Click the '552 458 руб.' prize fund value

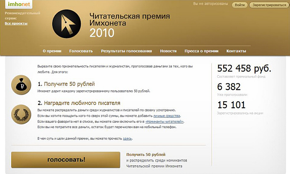point(244,69)
